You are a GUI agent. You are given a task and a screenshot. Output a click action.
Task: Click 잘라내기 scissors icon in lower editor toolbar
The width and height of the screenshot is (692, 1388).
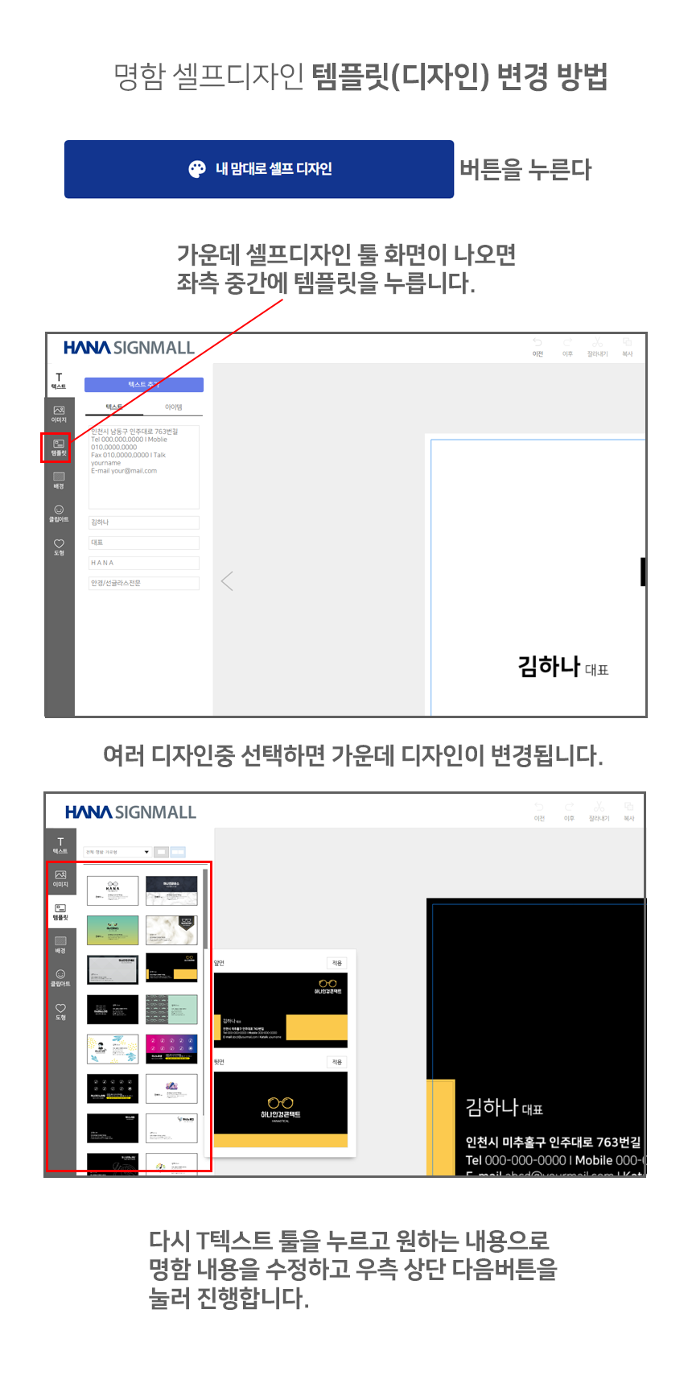[x=599, y=811]
